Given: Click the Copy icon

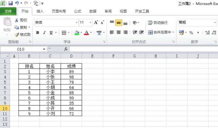Looking at the screenshot, I should tap(17, 27).
